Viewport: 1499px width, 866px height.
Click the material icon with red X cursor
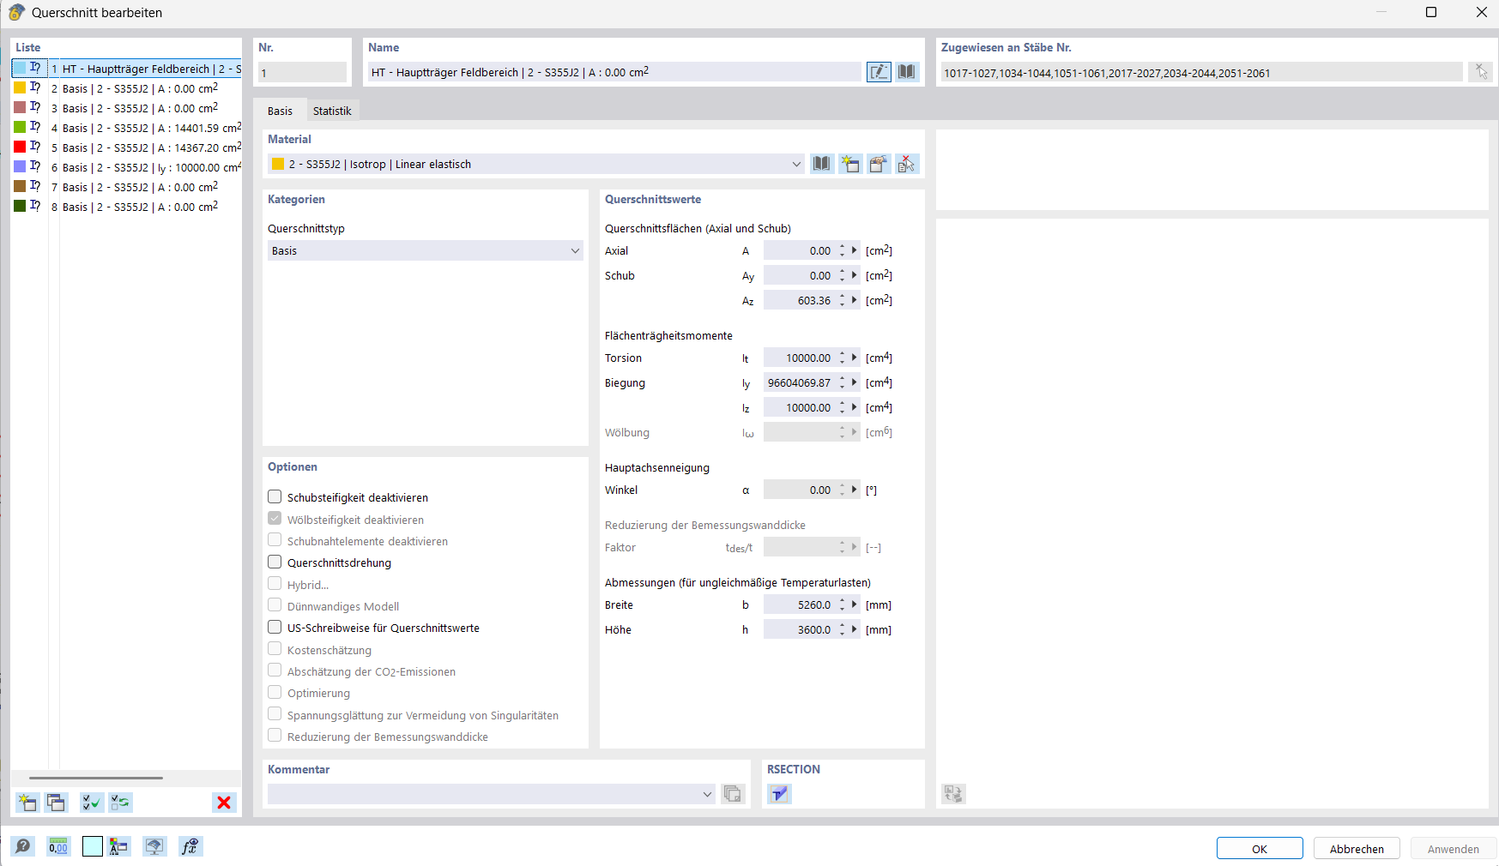pyautogui.click(x=907, y=164)
